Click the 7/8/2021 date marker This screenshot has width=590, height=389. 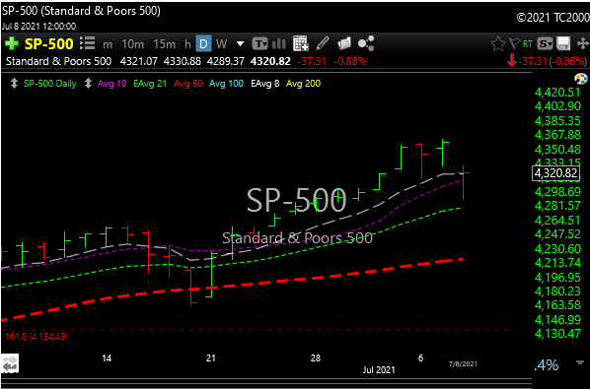[463, 363]
